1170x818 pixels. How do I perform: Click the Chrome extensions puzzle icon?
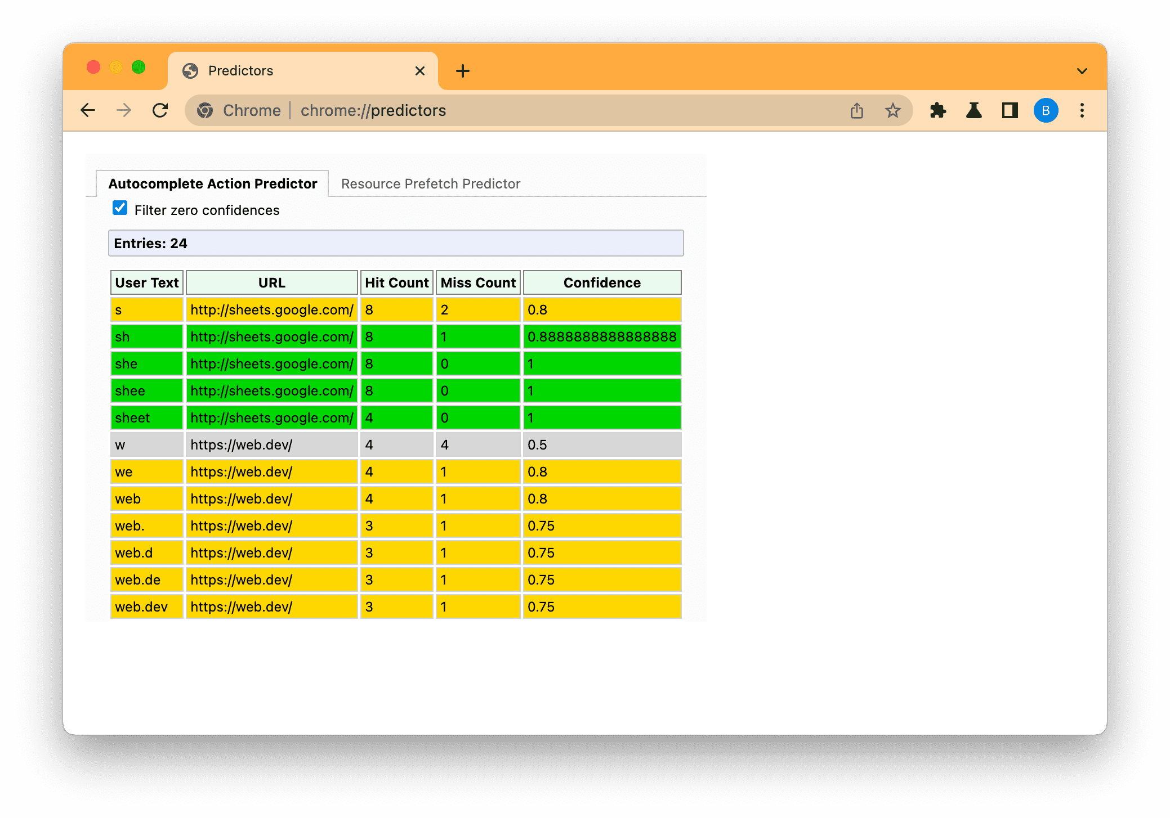tap(938, 111)
